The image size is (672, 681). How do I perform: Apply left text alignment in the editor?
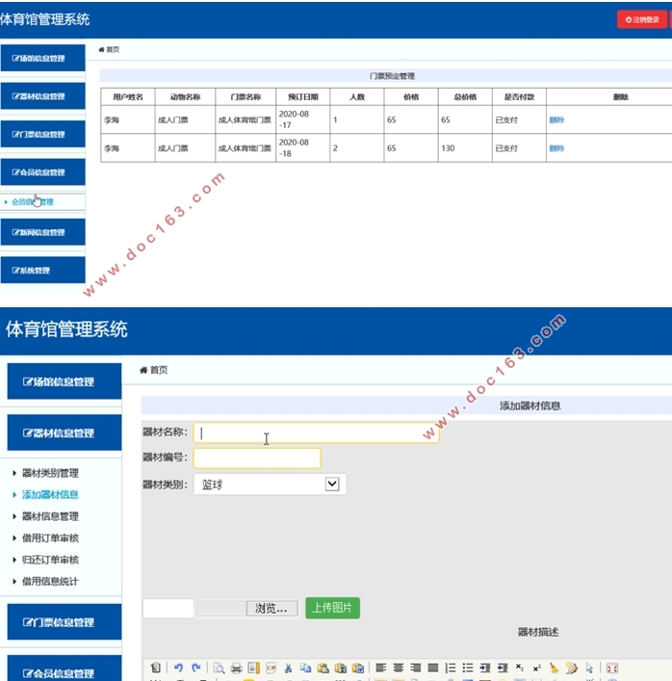380,668
